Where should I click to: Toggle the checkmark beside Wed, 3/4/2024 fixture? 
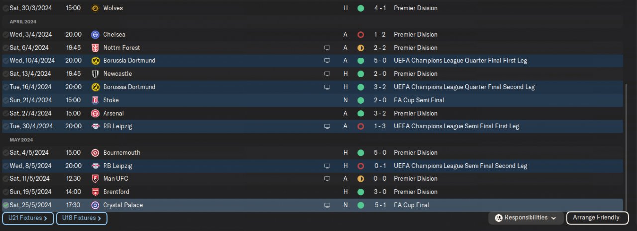[x=6, y=35]
